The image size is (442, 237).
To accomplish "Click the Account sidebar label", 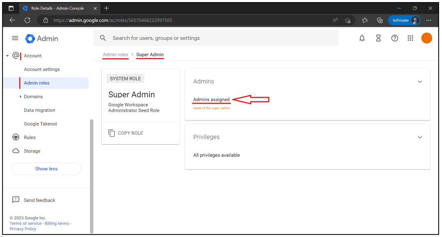I will pos(33,56).
